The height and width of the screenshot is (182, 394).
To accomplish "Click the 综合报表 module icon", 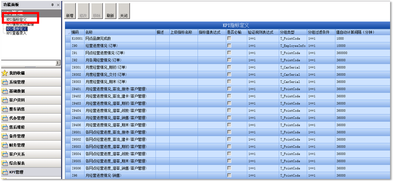I will click(5, 163).
